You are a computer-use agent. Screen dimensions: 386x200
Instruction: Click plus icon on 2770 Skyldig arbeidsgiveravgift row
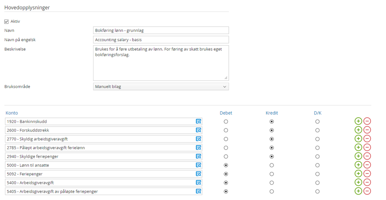pos(358,139)
